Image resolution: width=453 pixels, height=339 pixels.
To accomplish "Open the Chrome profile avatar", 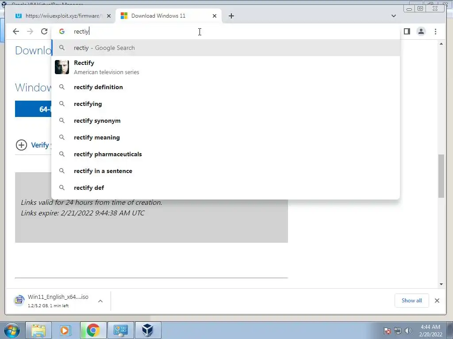I will click(421, 31).
